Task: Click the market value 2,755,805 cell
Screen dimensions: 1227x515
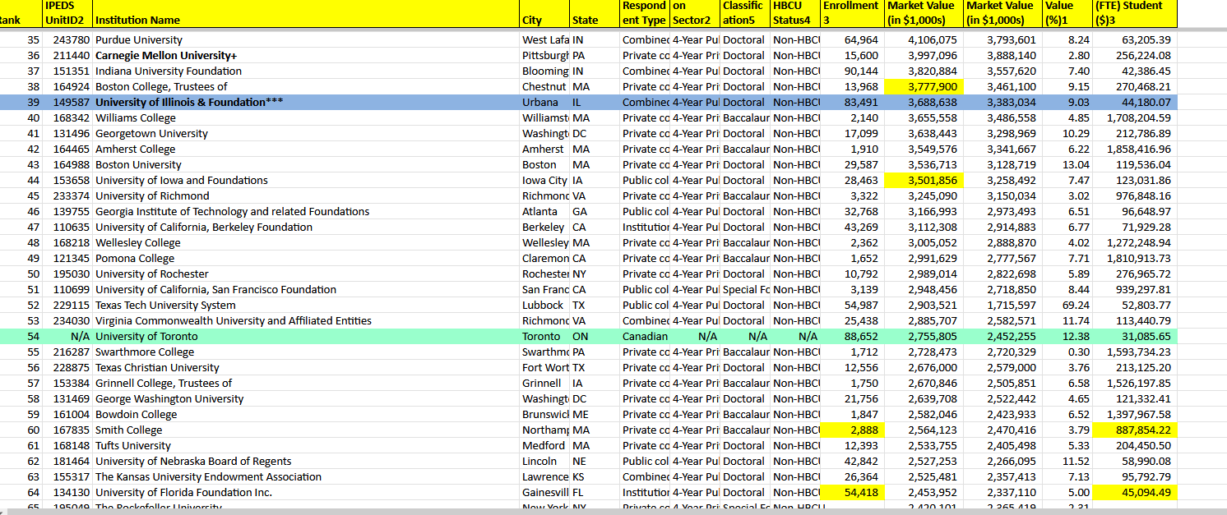Action: pos(923,336)
